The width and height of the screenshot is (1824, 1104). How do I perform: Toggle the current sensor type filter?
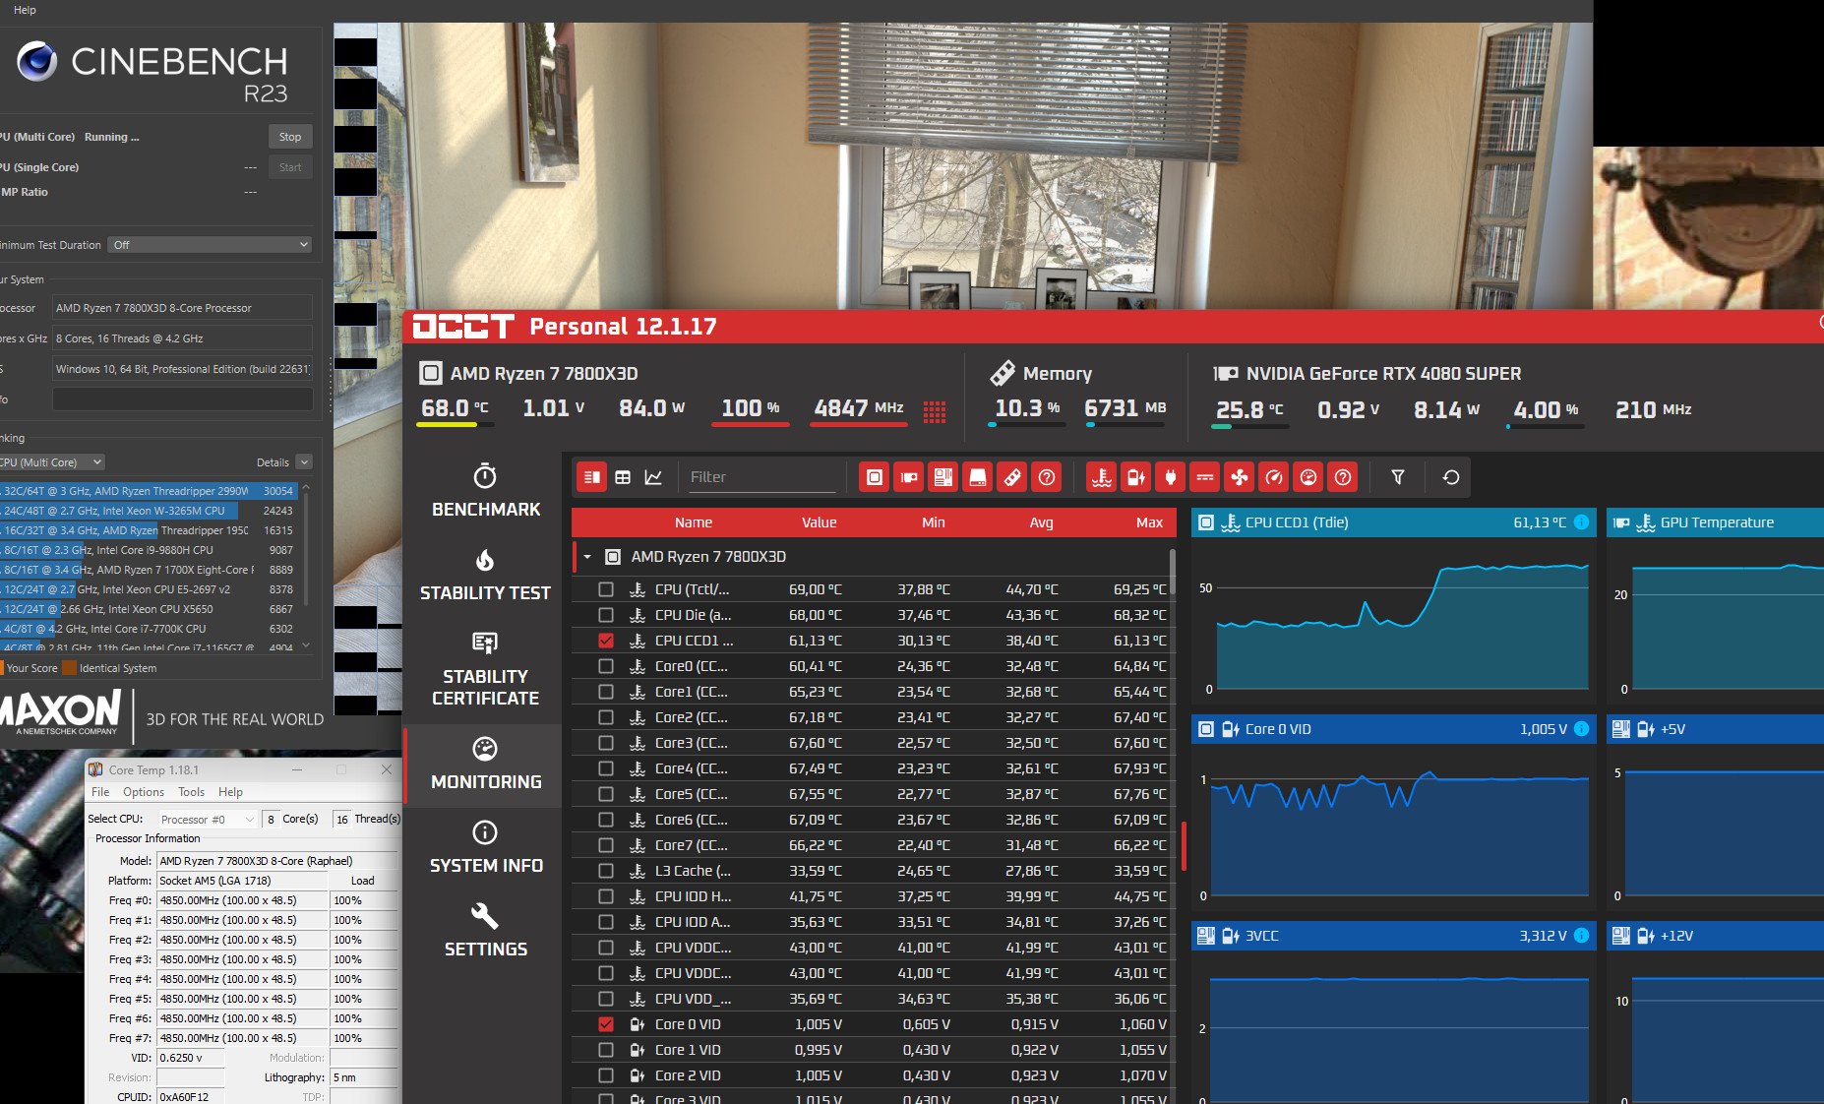click(1205, 477)
